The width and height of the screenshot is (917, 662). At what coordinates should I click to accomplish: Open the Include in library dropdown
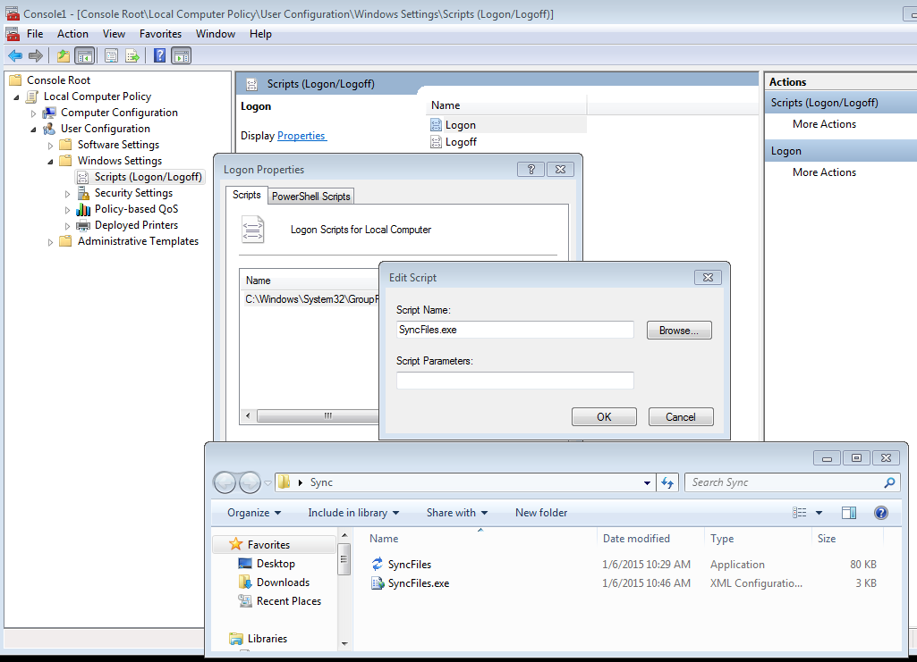[x=353, y=513]
